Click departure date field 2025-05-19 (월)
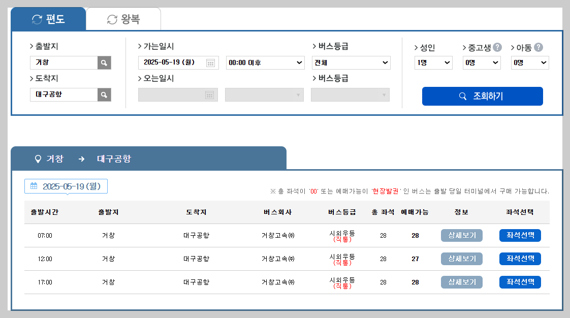The image size is (570, 318). pos(178,62)
